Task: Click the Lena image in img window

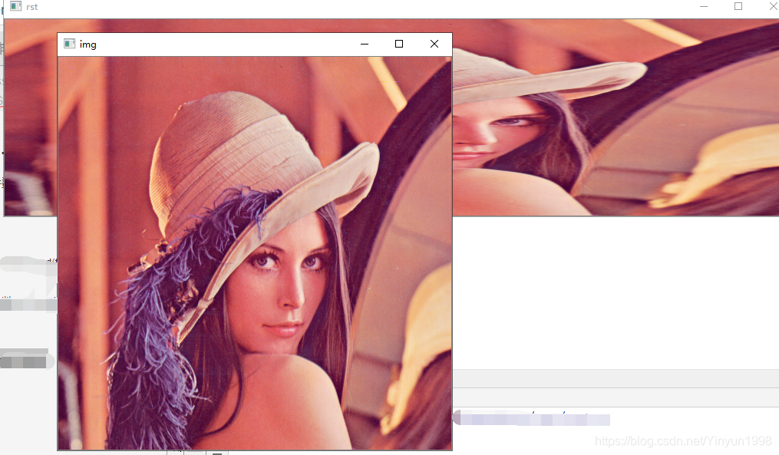Action: pos(255,253)
